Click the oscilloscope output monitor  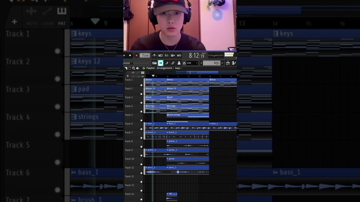(216, 55)
